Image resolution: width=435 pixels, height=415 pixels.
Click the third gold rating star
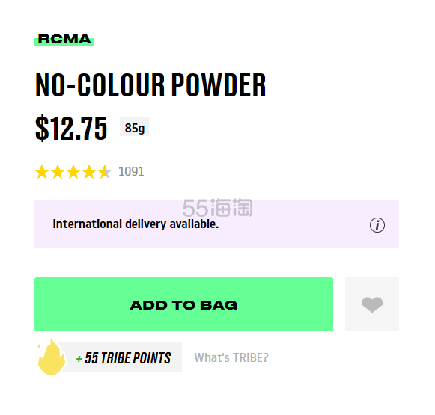73,172
